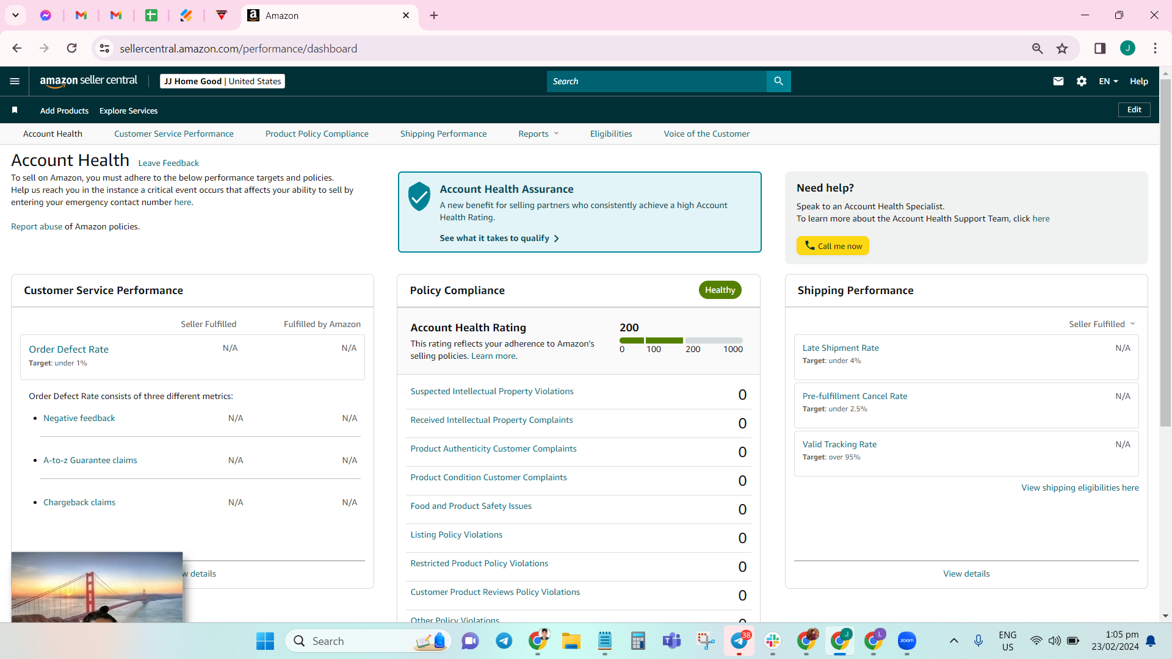Open the JJ Home Good account switcher

click(222, 81)
